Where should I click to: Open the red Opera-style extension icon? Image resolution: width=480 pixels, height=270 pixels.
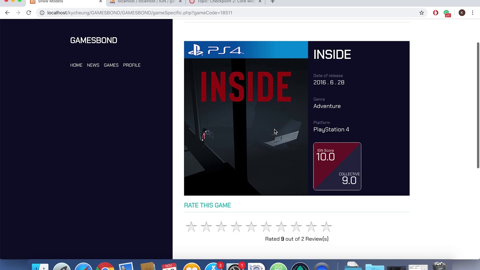point(435,13)
